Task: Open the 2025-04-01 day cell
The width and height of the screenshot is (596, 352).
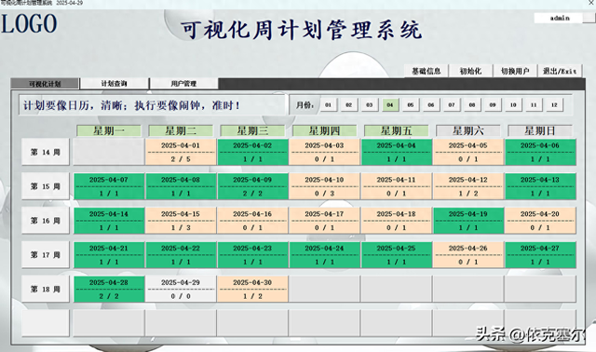Action: tap(181, 152)
